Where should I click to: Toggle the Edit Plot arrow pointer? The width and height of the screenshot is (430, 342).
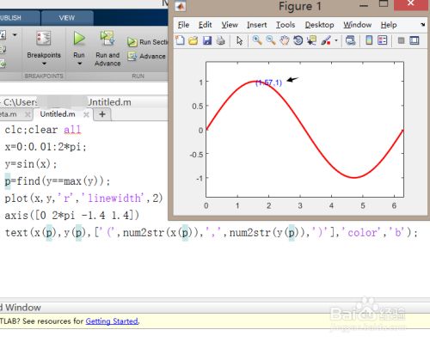pos(239,40)
